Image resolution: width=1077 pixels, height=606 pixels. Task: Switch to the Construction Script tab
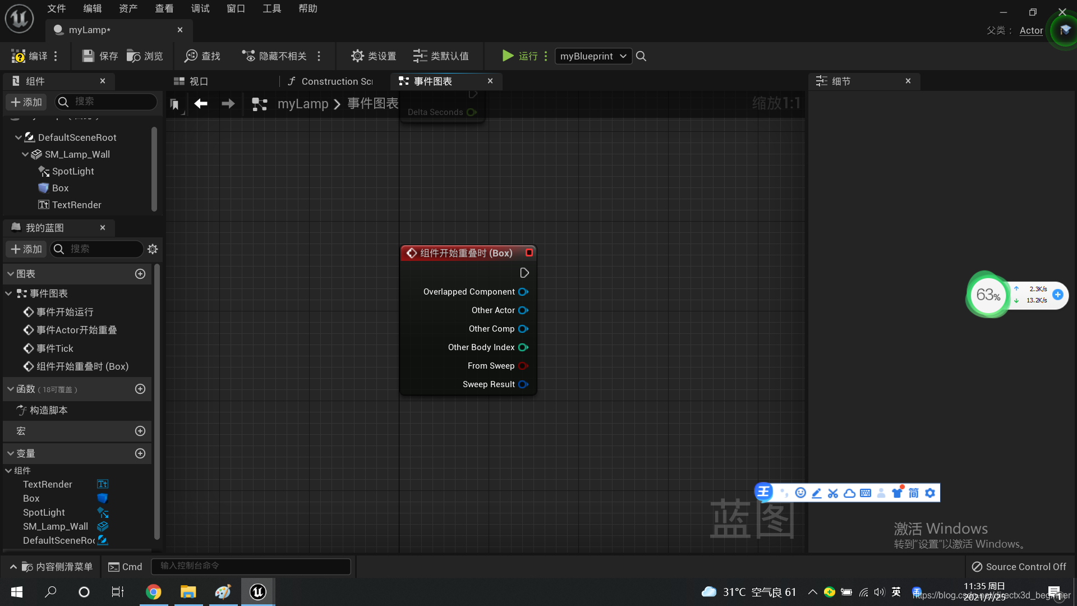pos(331,81)
